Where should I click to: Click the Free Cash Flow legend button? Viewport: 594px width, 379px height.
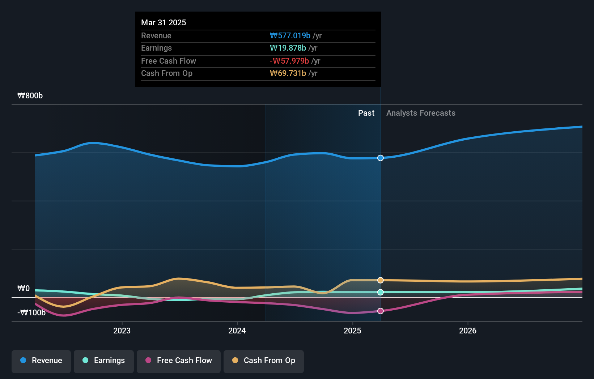point(178,361)
